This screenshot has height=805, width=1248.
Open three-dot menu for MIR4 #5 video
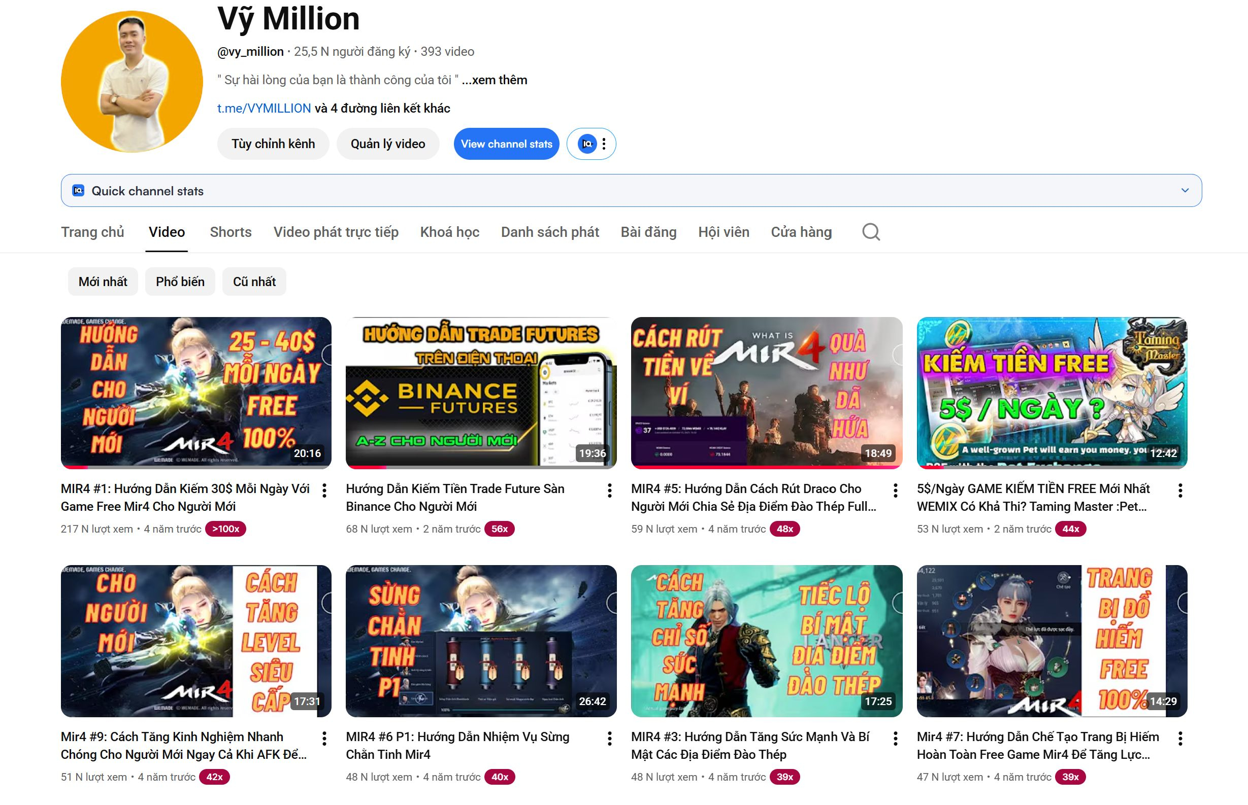[895, 491]
